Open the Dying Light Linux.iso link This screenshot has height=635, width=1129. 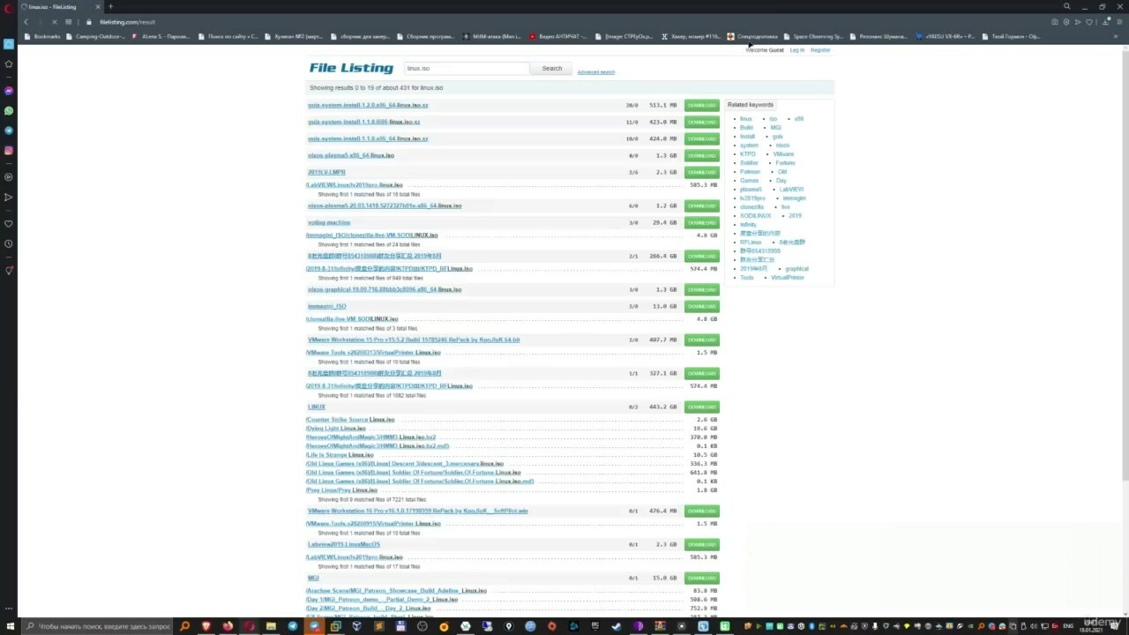click(336, 429)
